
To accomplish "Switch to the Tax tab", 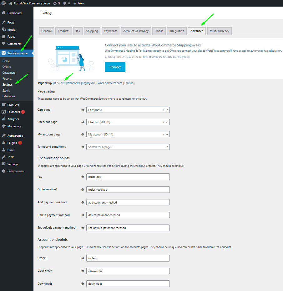I will (78, 31).
